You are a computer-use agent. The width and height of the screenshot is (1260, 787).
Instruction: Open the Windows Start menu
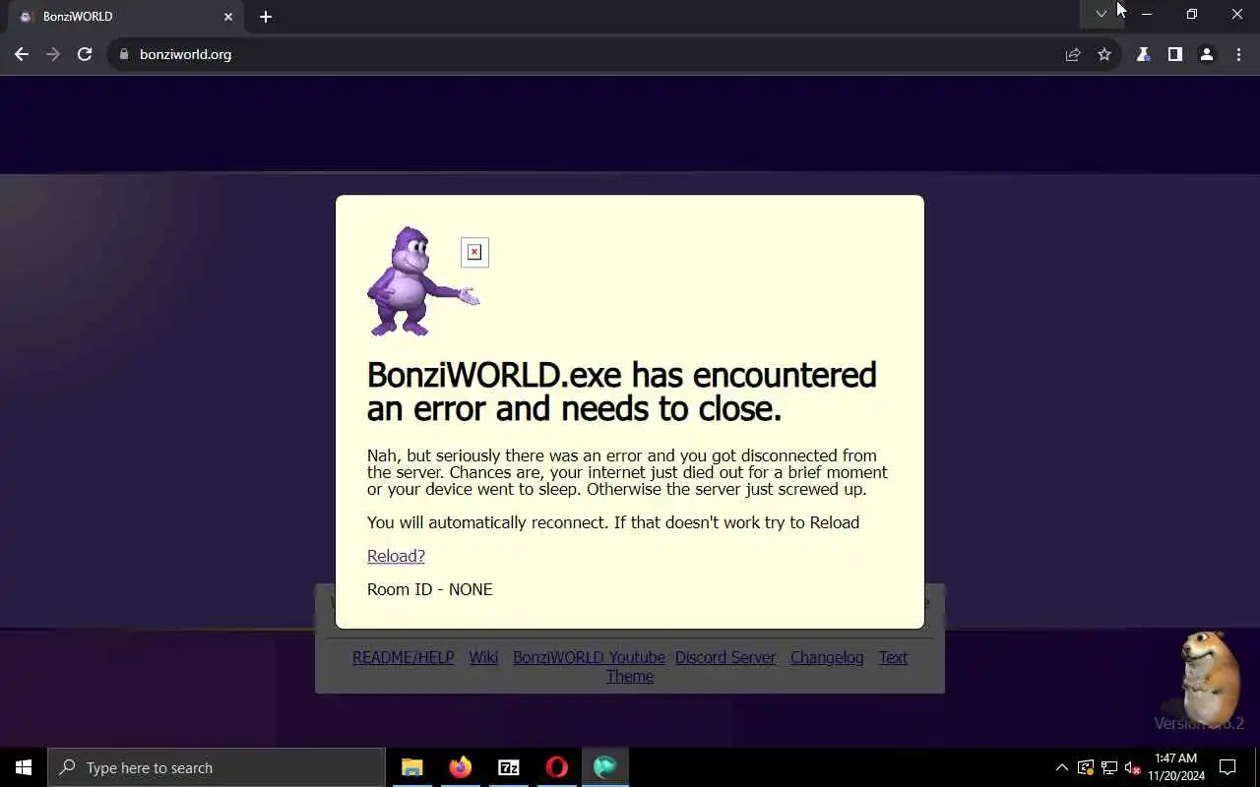coord(24,767)
